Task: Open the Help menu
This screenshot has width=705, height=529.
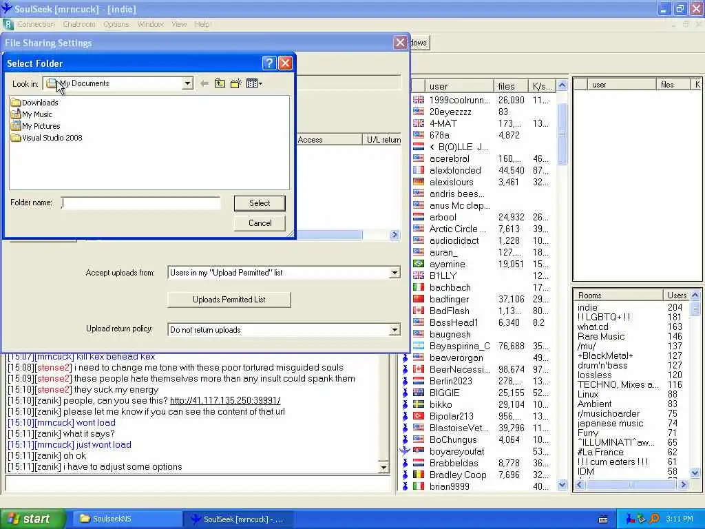Action: point(203,24)
